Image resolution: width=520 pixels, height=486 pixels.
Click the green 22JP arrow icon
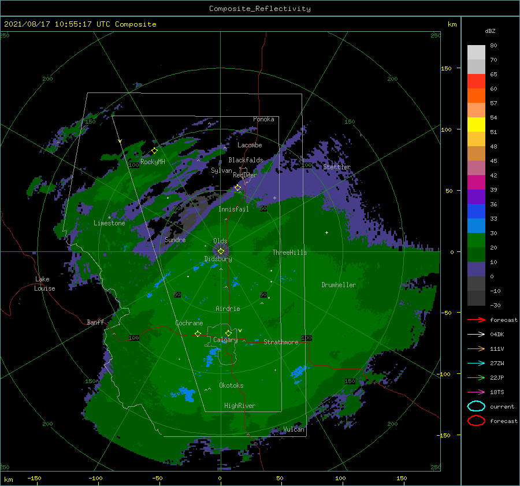476,377
